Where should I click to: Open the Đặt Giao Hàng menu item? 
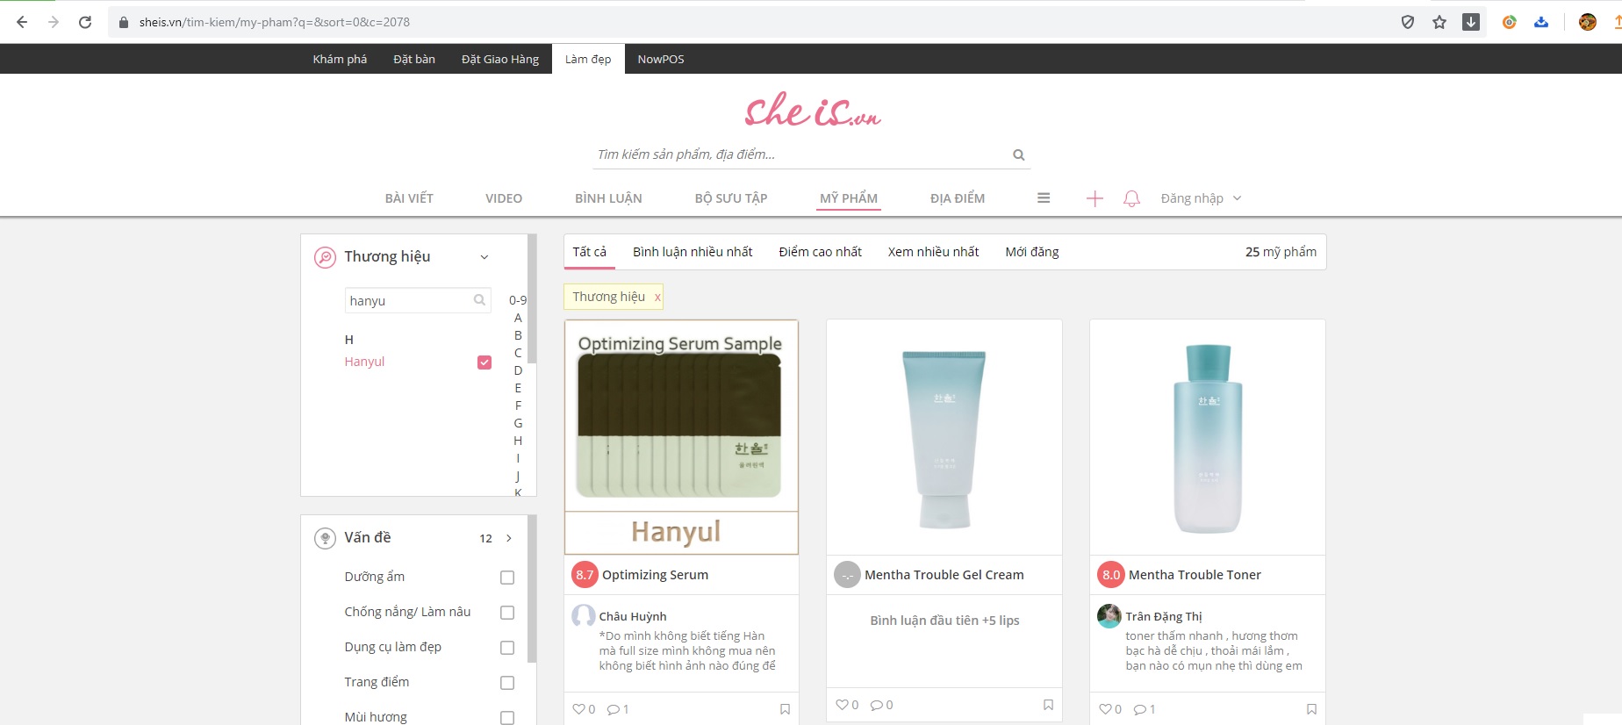[500, 59]
